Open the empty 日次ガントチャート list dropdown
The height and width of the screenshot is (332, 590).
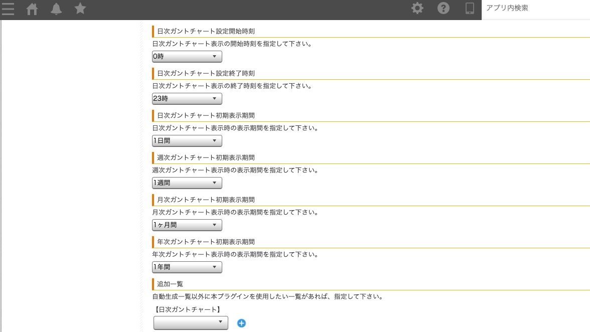191,322
